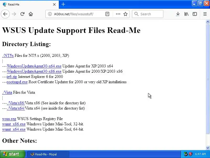210x158 pixels.
Task: Download wumt_x64.exe mini-tool
Action: tap(14, 129)
